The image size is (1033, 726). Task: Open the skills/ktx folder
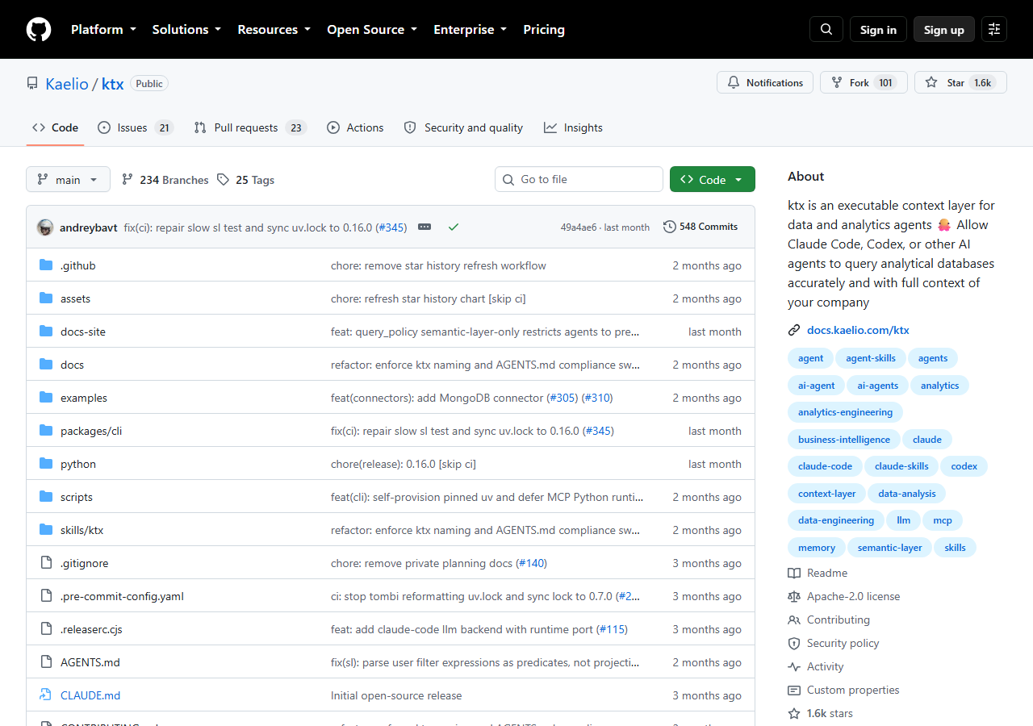click(x=82, y=530)
